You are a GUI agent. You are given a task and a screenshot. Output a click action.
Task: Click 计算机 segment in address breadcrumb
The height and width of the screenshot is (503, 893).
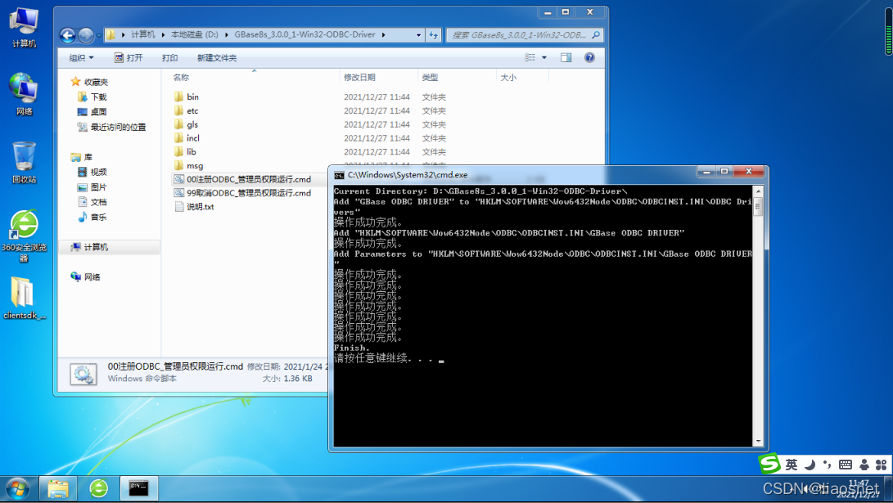click(143, 34)
